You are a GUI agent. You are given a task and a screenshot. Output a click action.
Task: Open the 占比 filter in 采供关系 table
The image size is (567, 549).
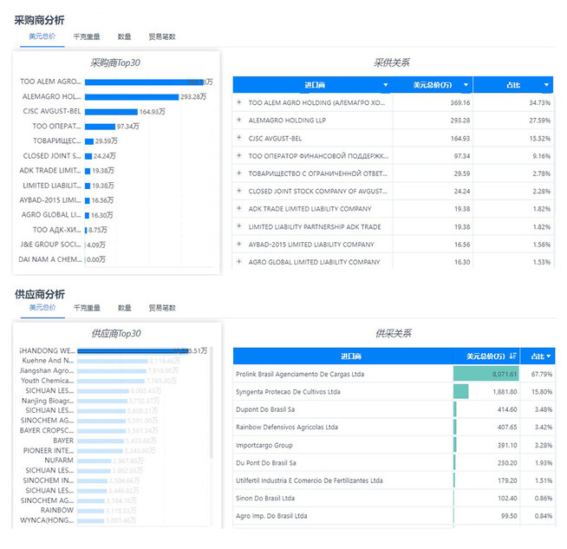(x=546, y=85)
